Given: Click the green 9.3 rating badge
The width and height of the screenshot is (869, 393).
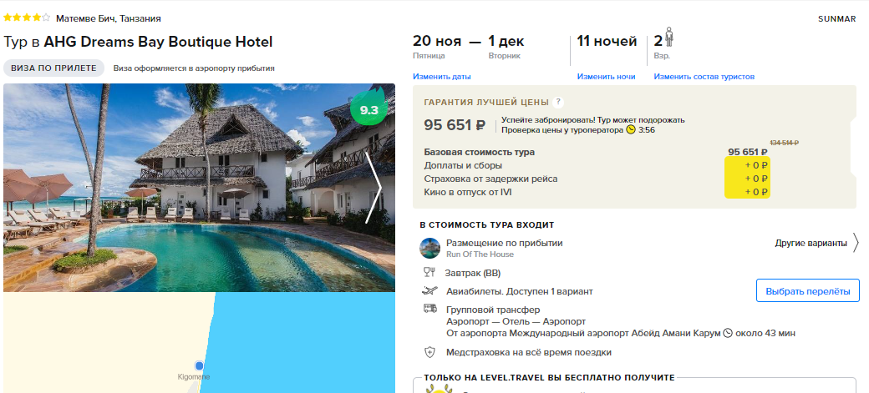Looking at the screenshot, I should [368, 109].
